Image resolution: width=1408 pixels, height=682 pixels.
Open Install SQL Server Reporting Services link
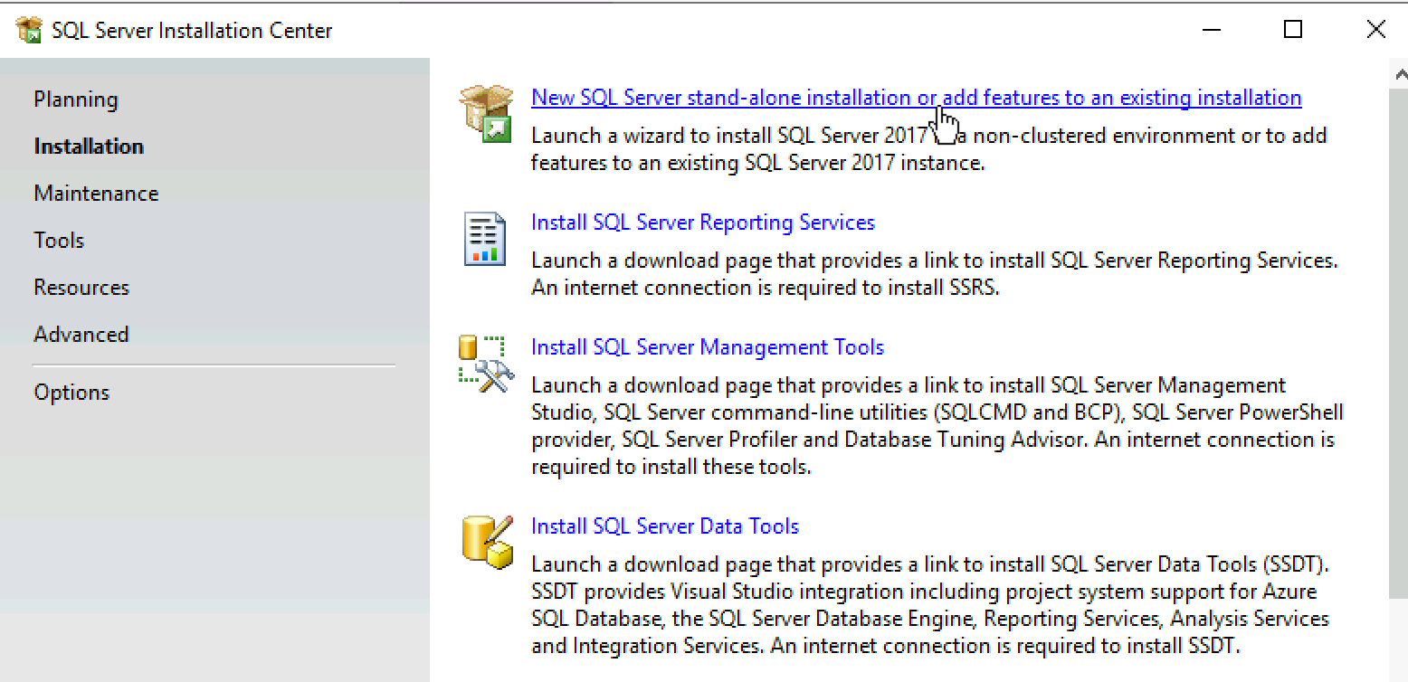[x=703, y=223]
